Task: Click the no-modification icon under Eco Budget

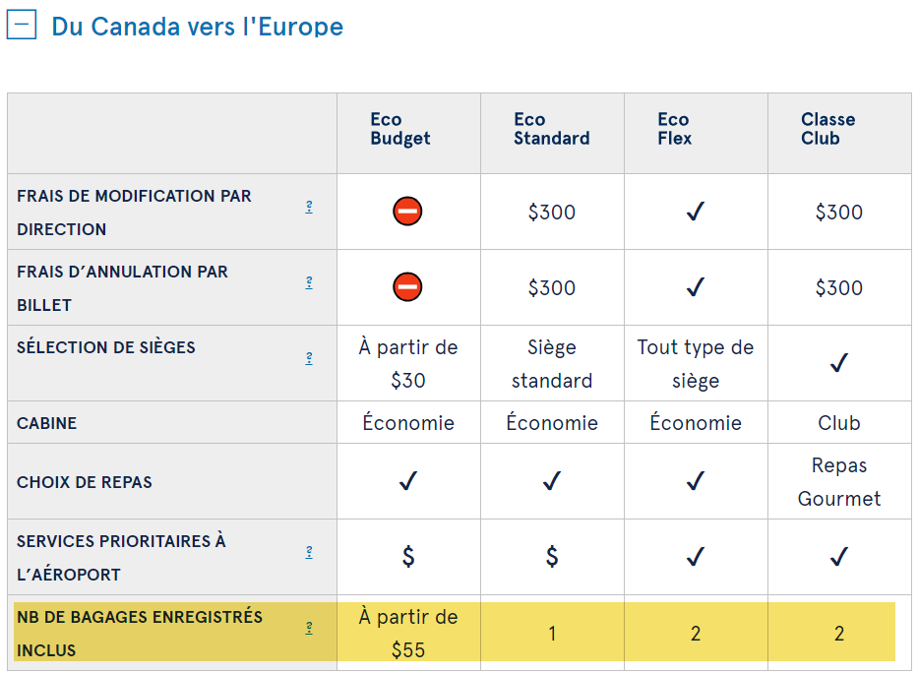Action: pos(407,212)
